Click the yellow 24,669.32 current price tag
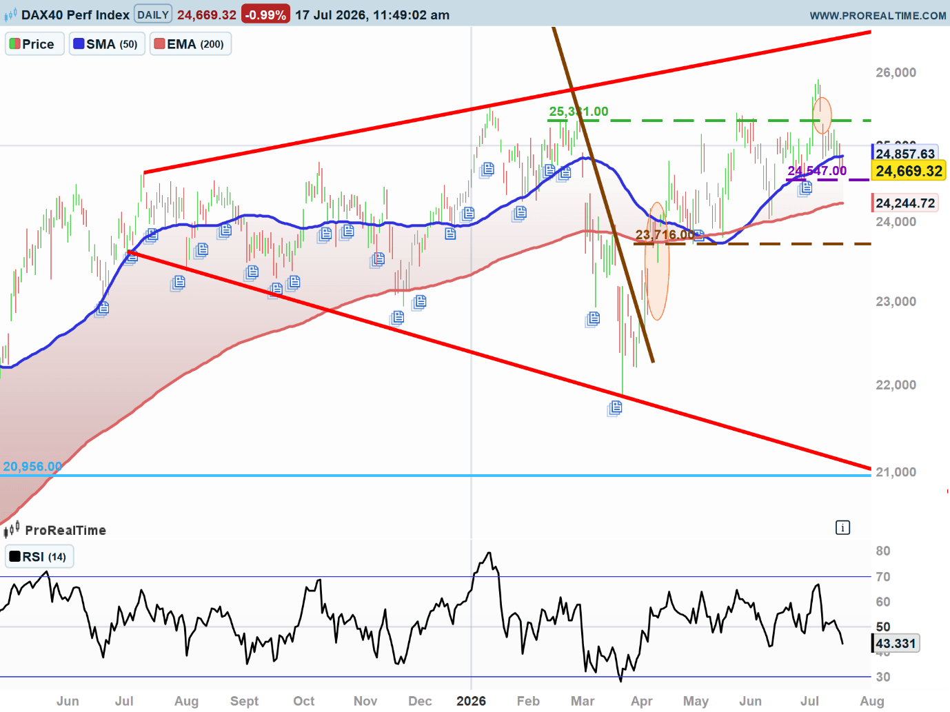The image size is (950, 712). click(909, 171)
